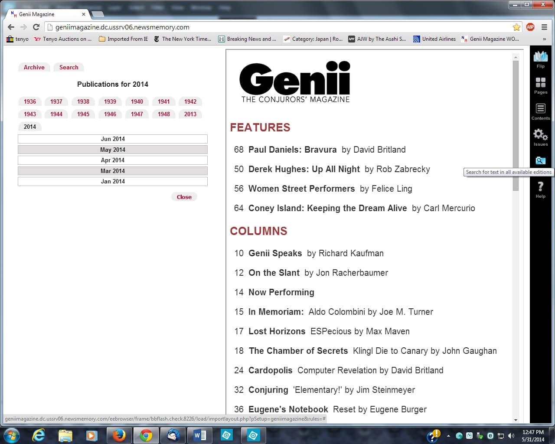The width and height of the screenshot is (555, 444).
Task: Choose the 1936 year button
Action: [30, 101]
